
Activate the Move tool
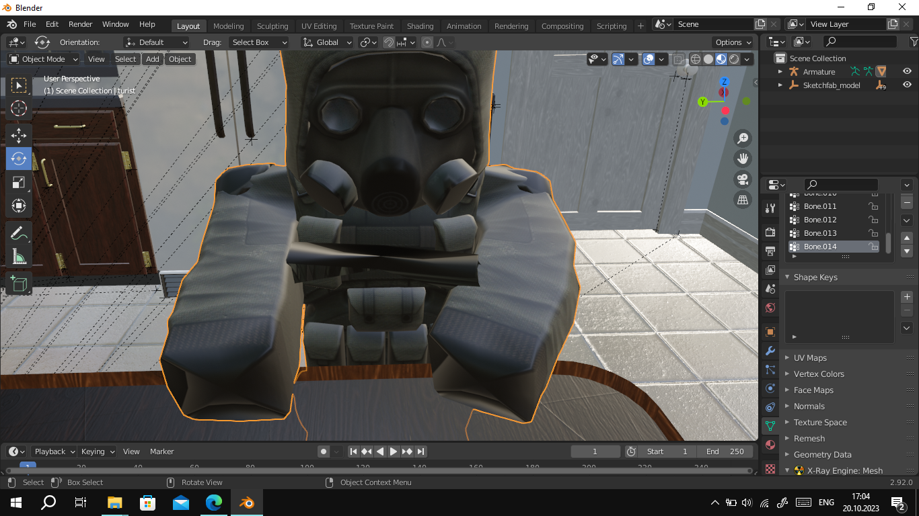tap(19, 136)
